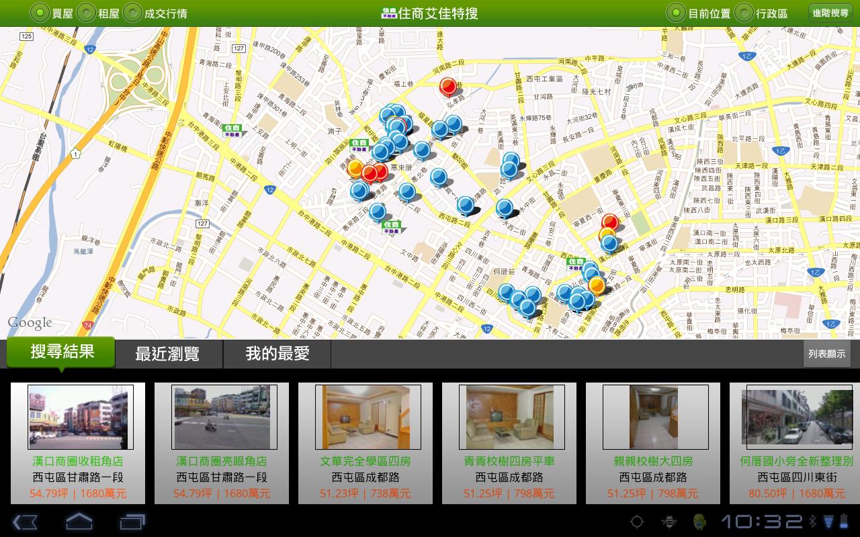This screenshot has width=860, height=537.
Task: Click the 列表顯示 list view button
Action: 827,354
